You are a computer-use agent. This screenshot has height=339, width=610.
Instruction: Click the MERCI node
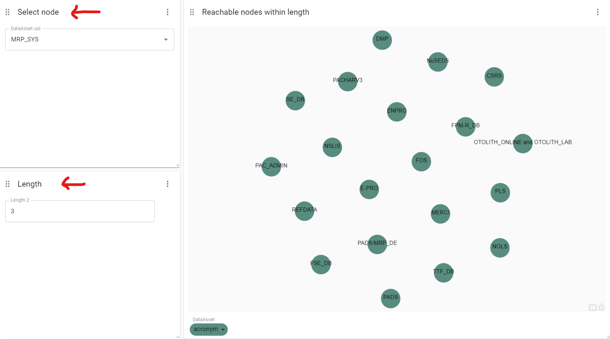pos(440,214)
